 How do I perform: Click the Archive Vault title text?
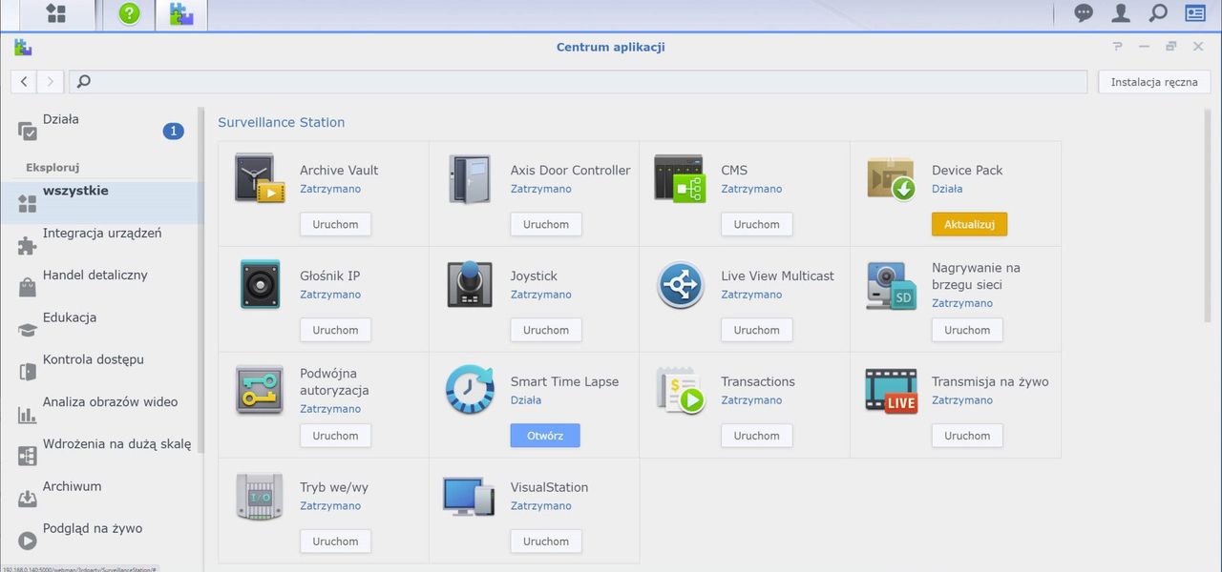pos(339,170)
